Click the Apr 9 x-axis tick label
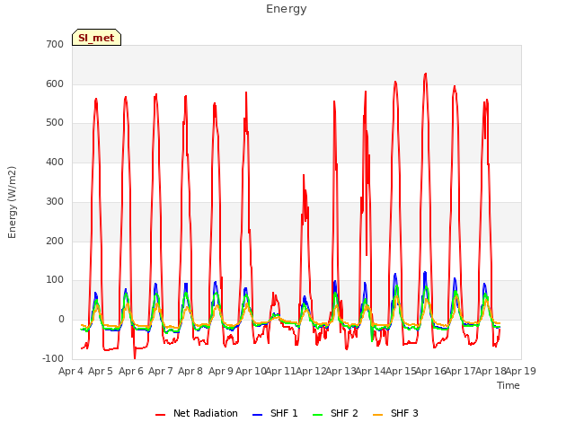The image size is (575, 431). [x=221, y=371]
